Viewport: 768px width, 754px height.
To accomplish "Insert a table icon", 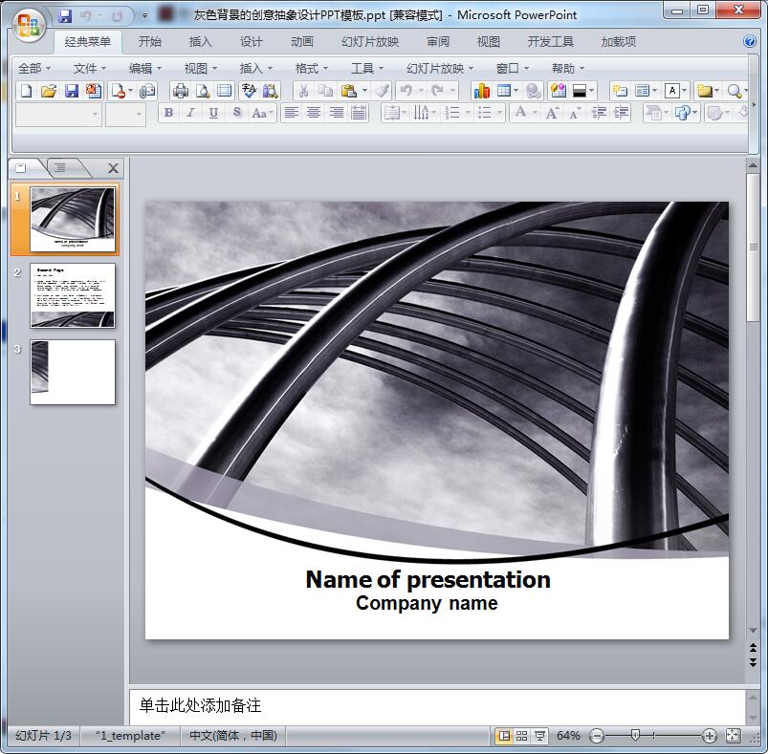I will pyautogui.click(x=503, y=91).
